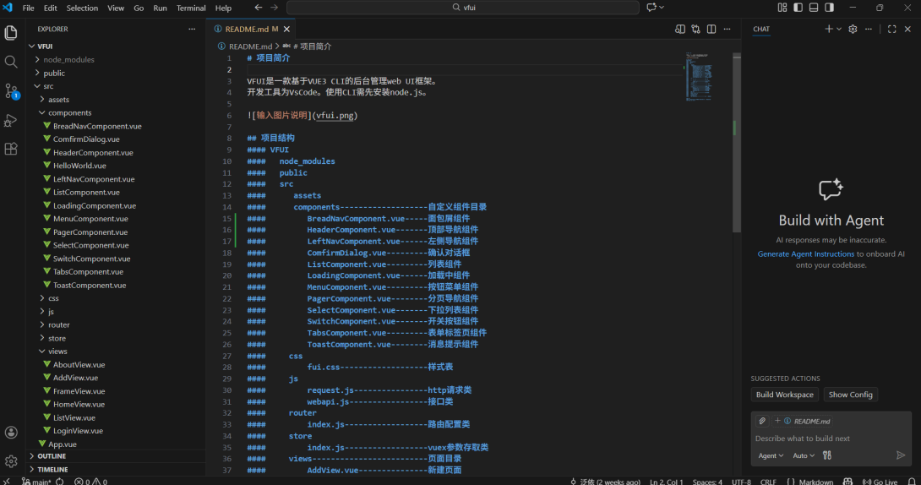Open the Terminal menu
The width and height of the screenshot is (921, 485).
(190, 8)
